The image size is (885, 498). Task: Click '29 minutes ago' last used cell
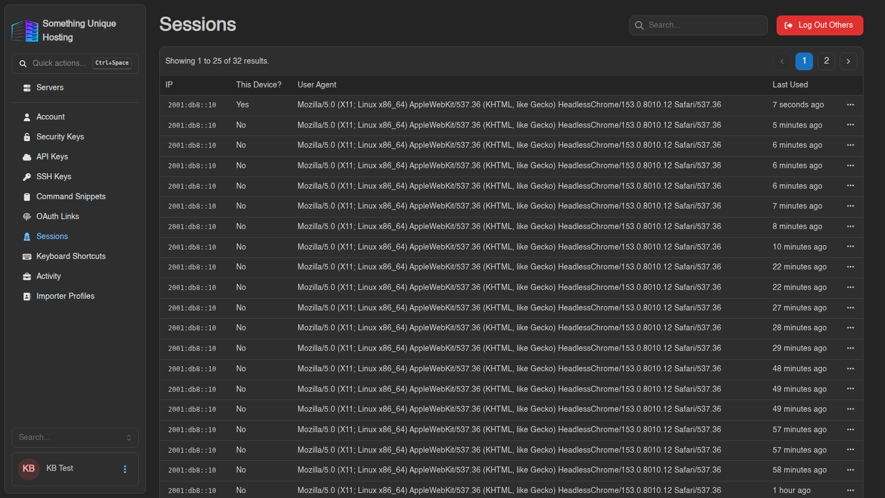[x=799, y=348]
